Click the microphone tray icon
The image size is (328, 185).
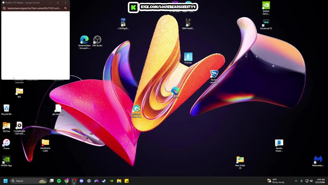point(301,181)
